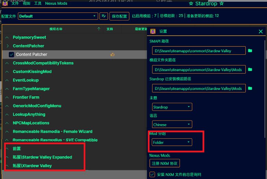Collapse the ContentPatcher group chevron
267x179 pixels.
(x=8, y=46)
